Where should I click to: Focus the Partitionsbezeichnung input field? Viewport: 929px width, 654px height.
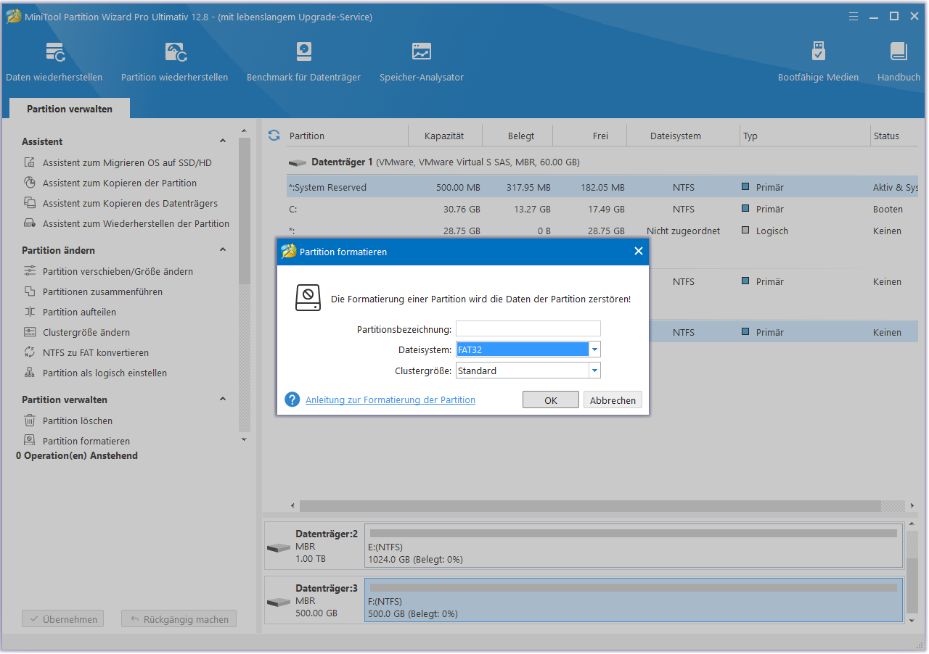tap(528, 329)
